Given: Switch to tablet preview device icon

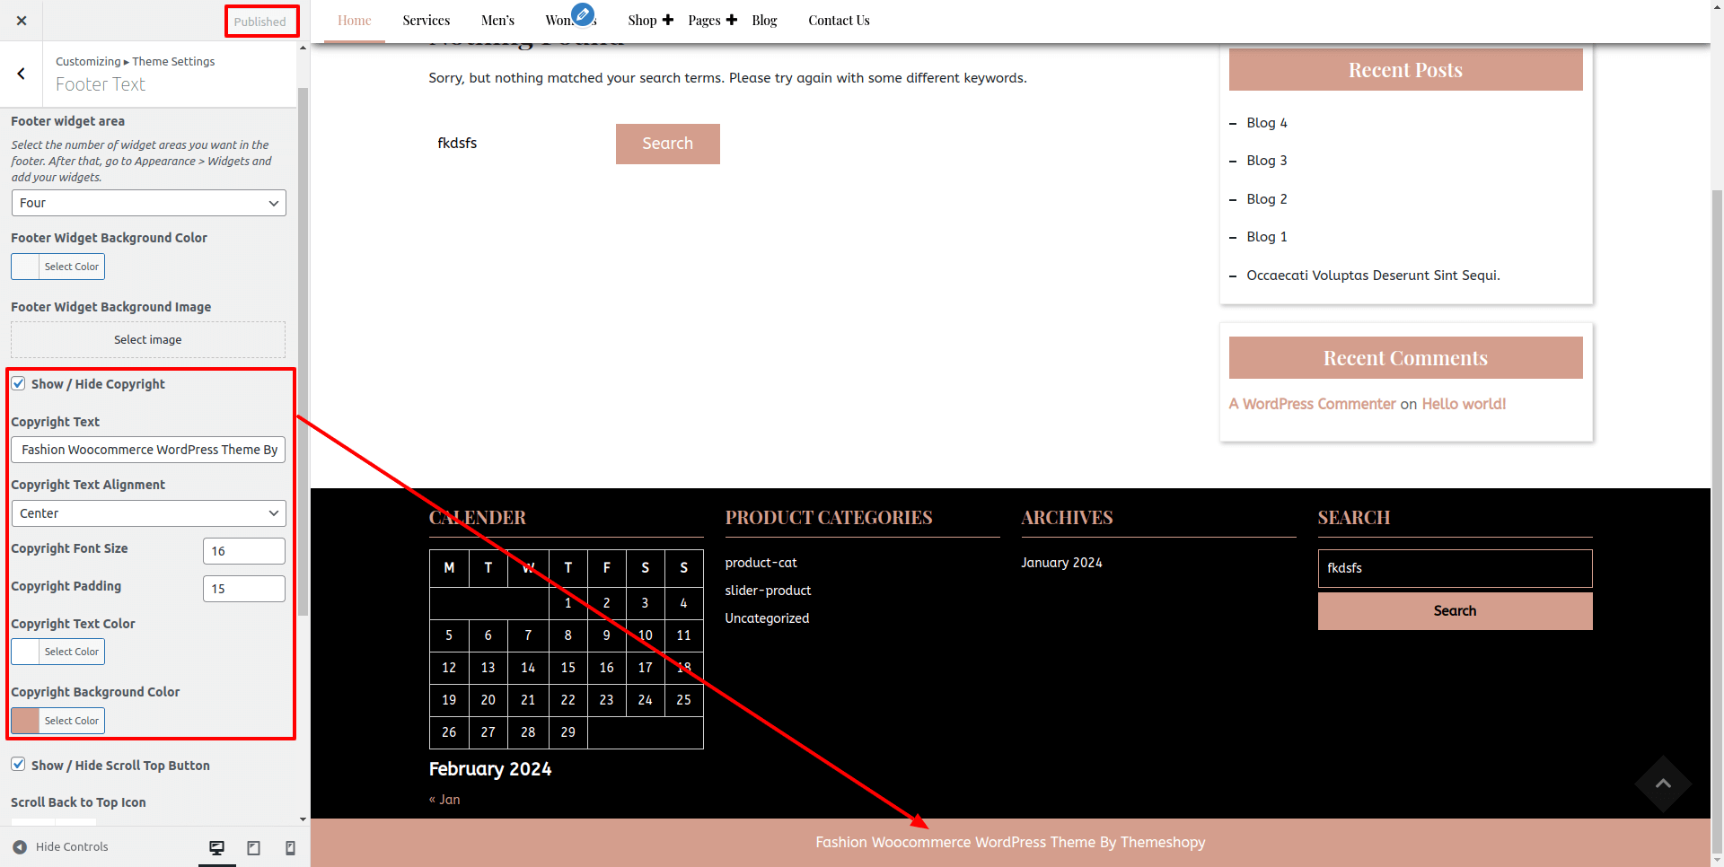Looking at the screenshot, I should (x=253, y=847).
